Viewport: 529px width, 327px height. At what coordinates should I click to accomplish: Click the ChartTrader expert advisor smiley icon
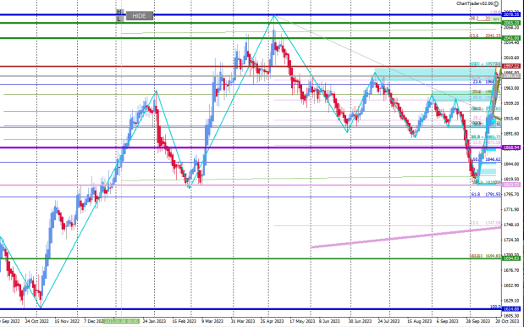click(x=496, y=3)
